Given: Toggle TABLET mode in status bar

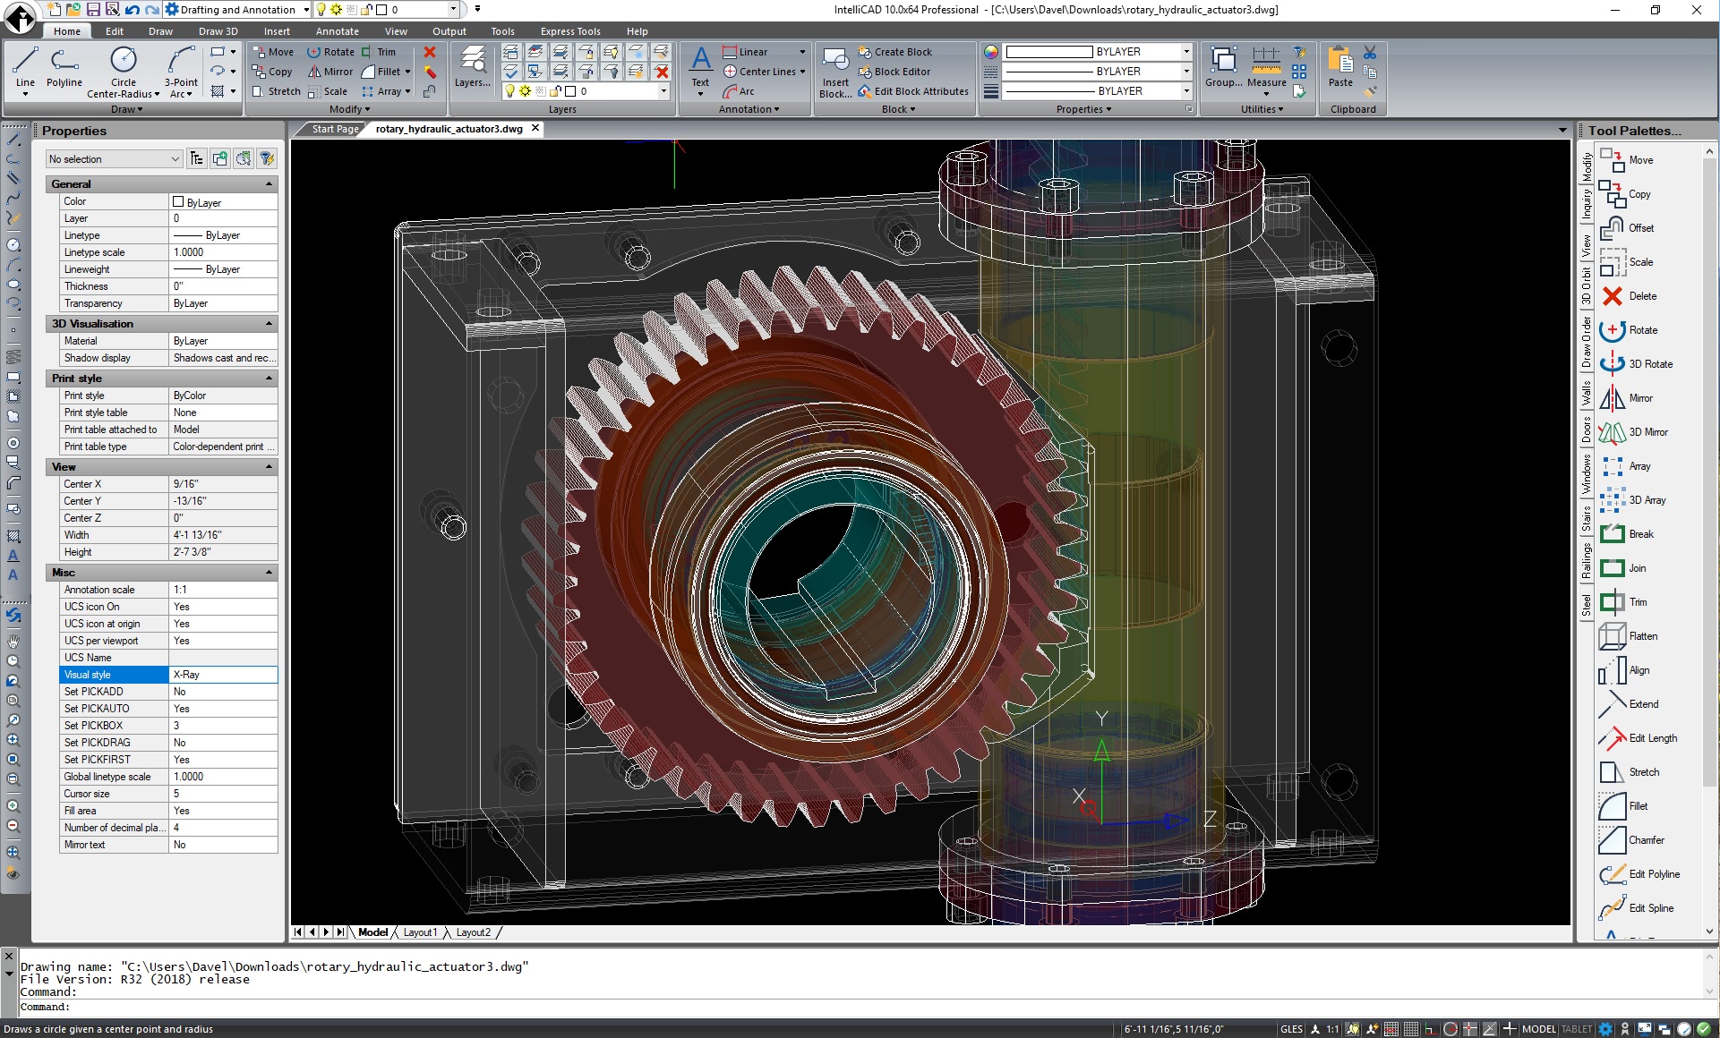Looking at the screenshot, I should click(1577, 1029).
